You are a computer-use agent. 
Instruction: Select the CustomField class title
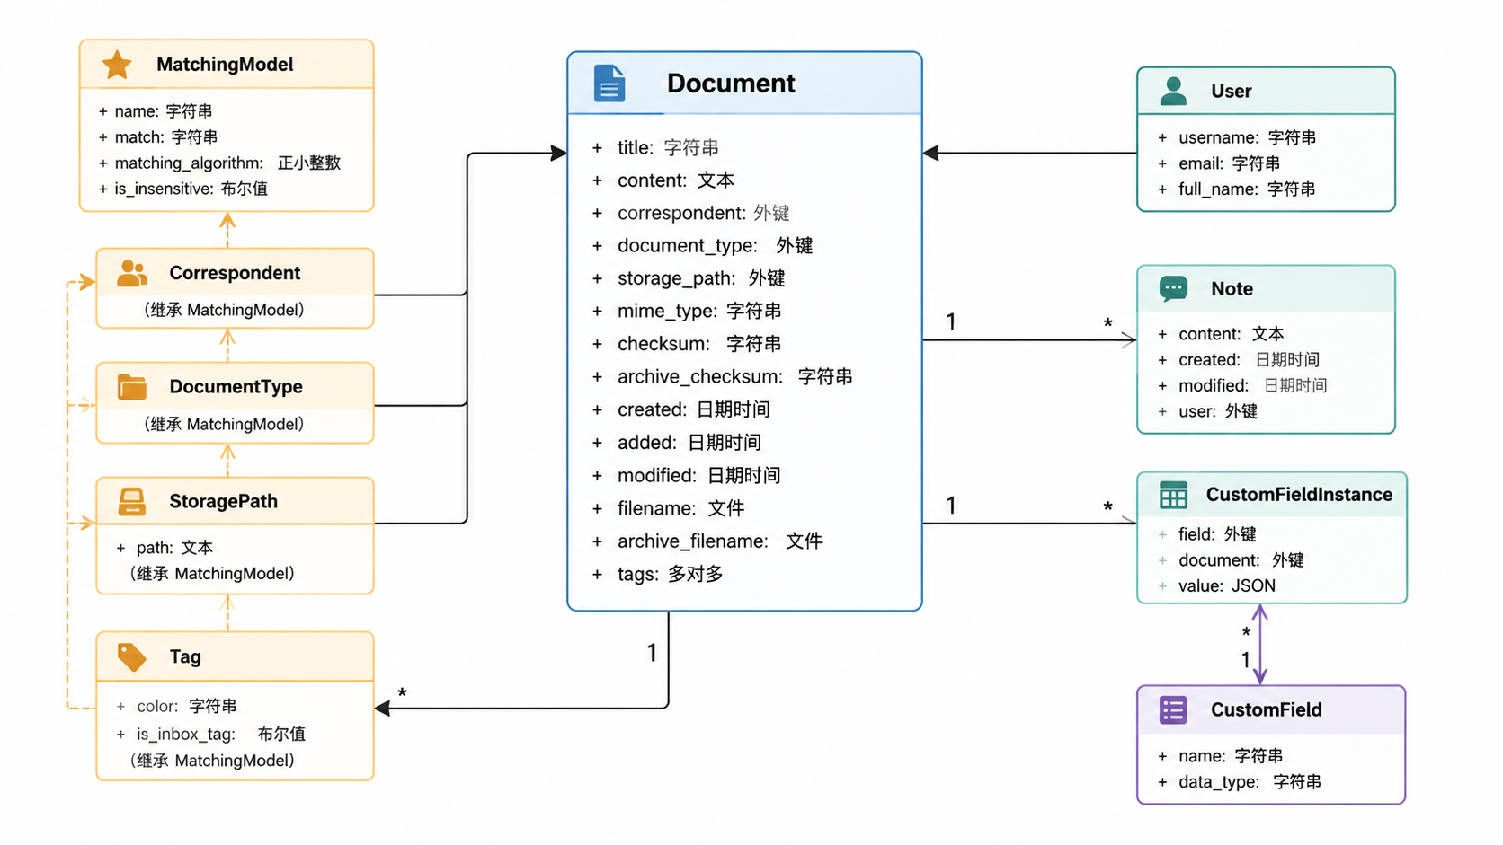point(1266,709)
